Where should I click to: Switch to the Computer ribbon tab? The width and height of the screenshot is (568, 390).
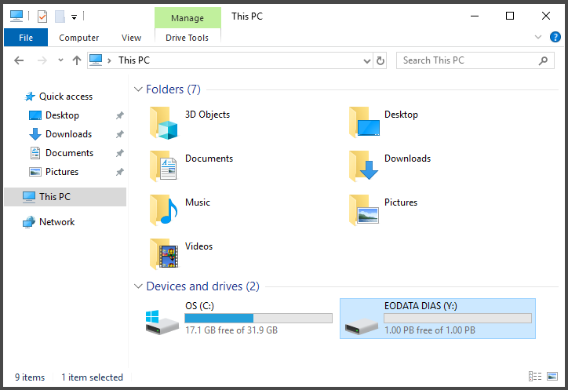click(78, 38)
